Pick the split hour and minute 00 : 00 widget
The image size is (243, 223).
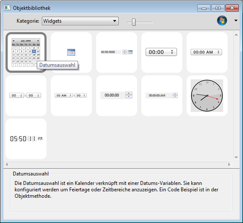tap(26, 95)
